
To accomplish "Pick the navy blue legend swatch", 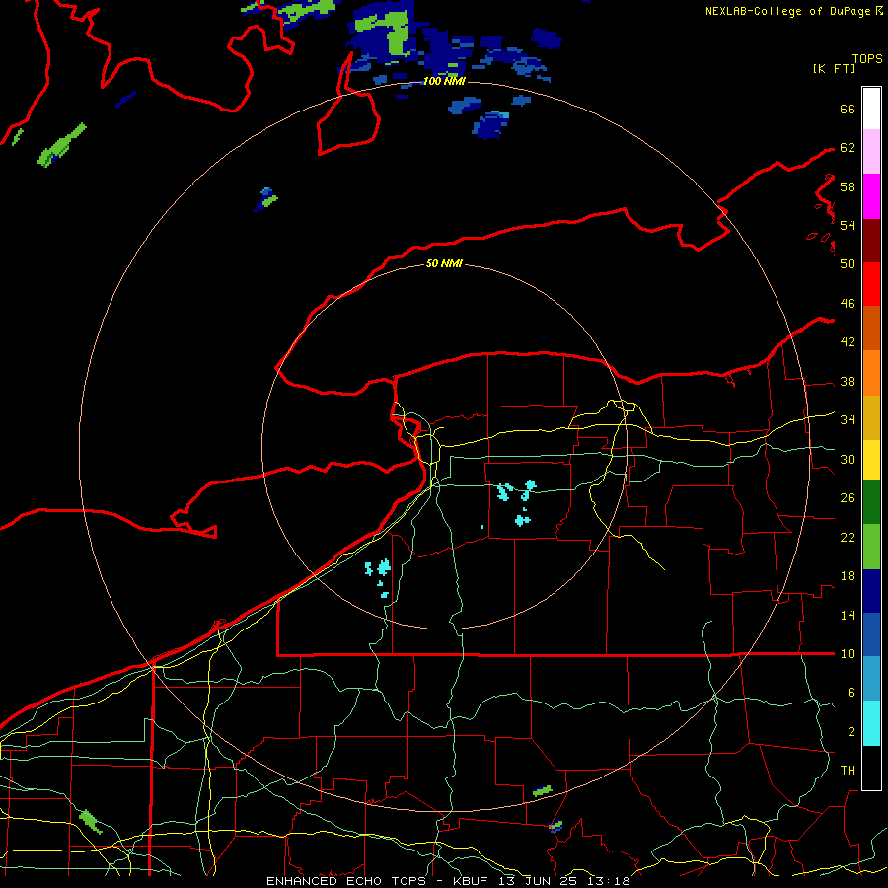I will click(x=871, y=591).
